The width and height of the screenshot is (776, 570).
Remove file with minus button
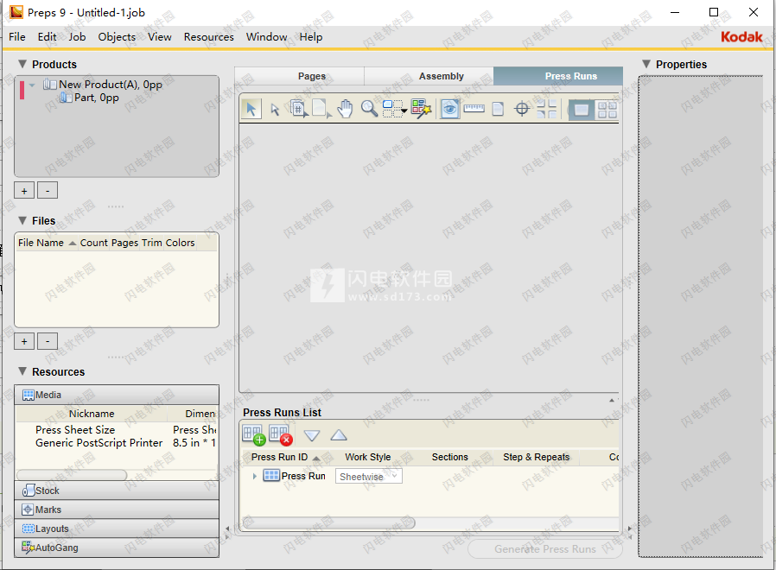click(48, 341)
